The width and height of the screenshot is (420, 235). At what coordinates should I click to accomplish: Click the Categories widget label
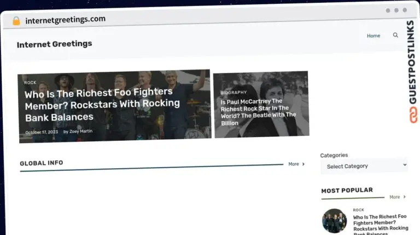coord(334,155)
